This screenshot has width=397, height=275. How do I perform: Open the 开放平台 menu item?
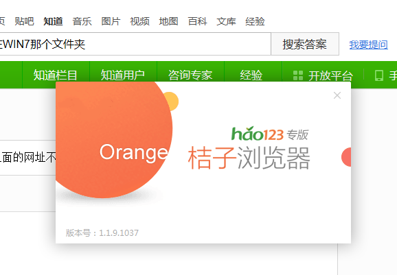(330, 75)
